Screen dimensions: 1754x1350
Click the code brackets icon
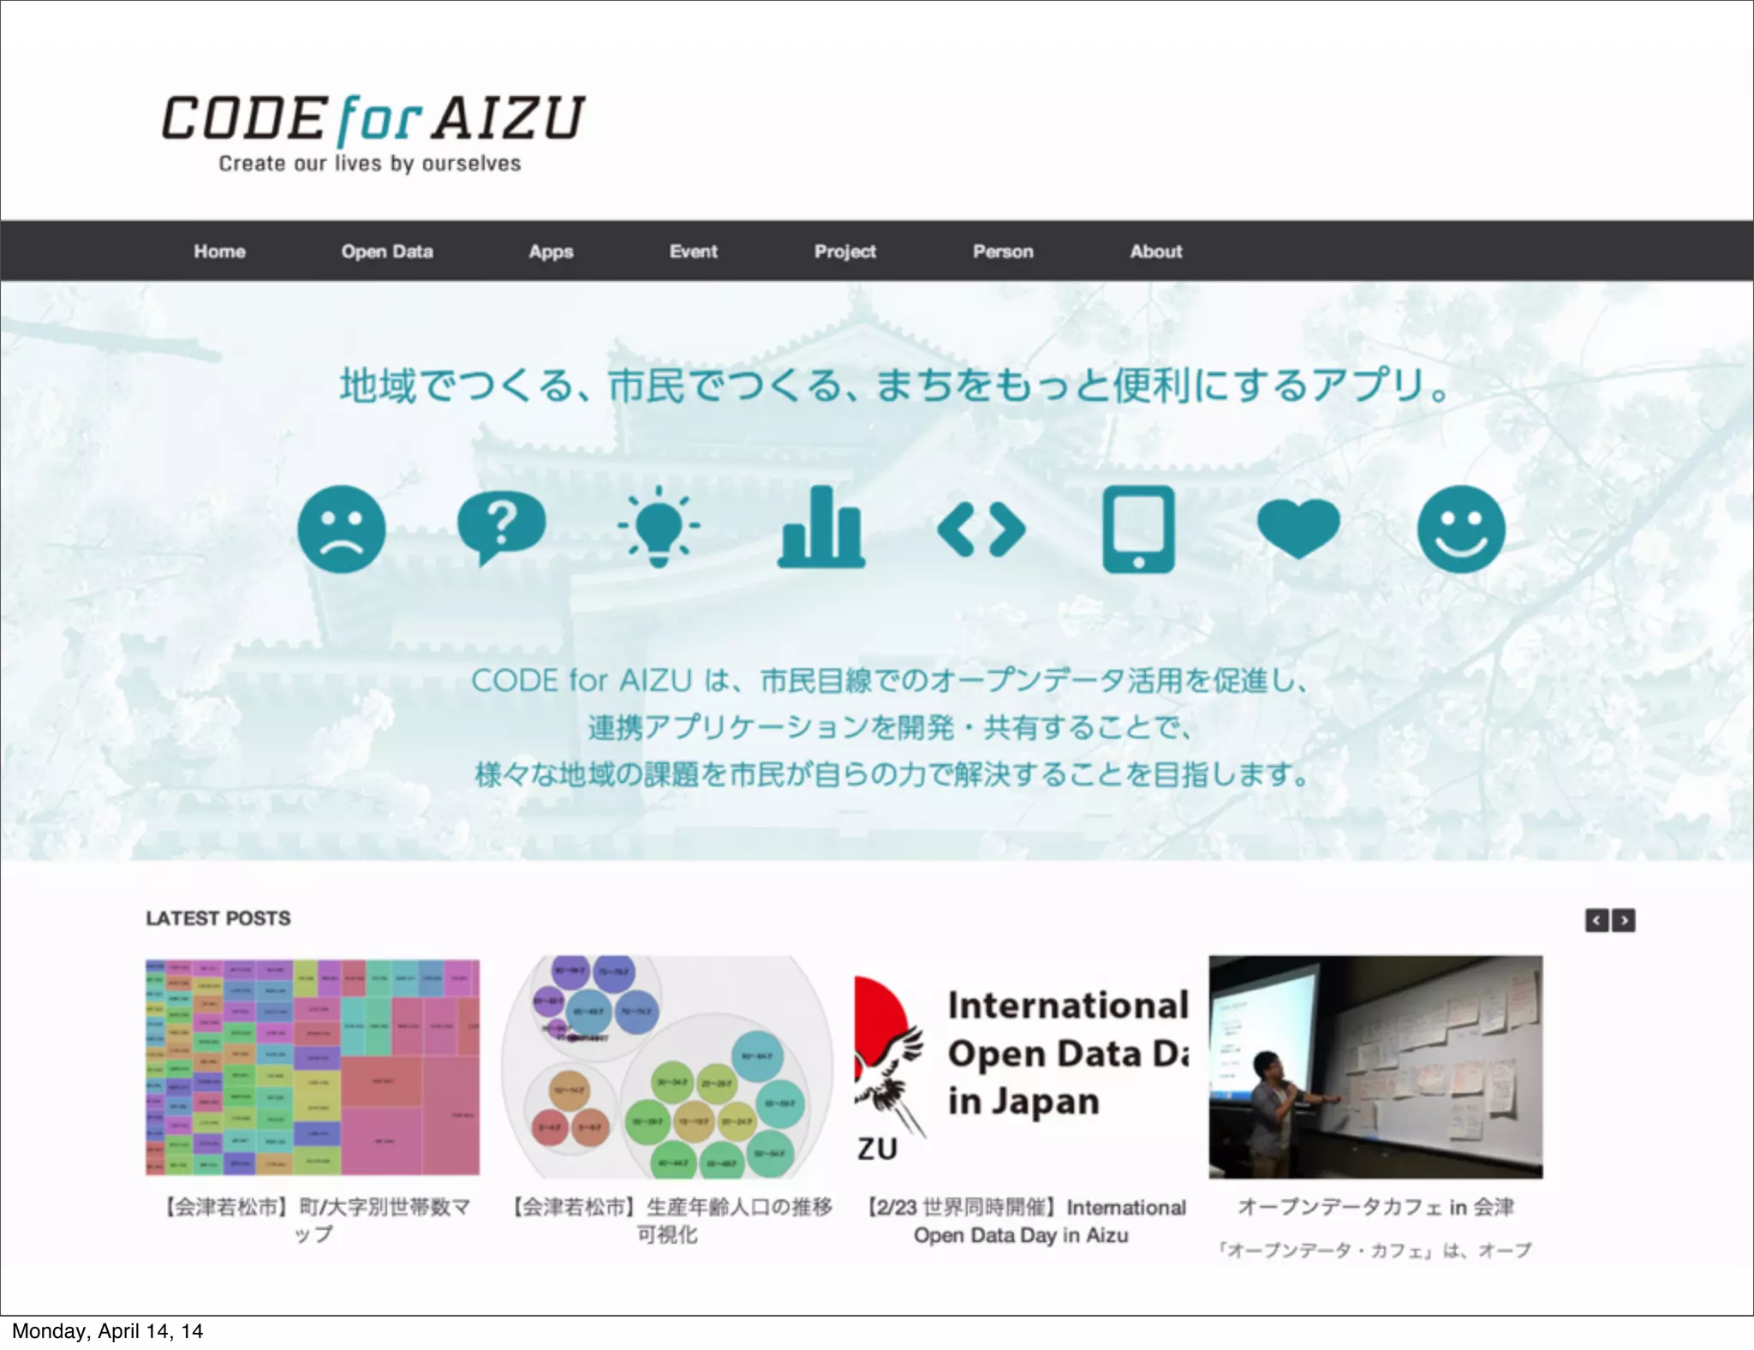tap(981, 530)
